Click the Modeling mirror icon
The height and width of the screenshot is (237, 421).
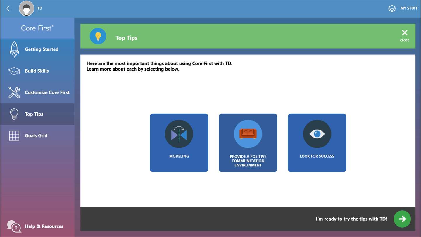179,134
